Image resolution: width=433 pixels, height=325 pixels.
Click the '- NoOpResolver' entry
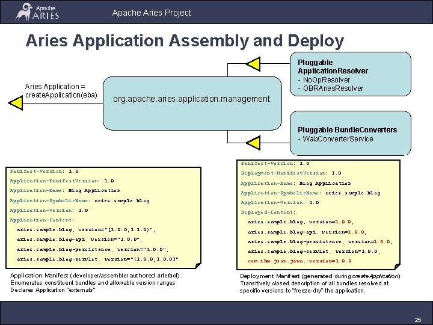pos(324,80)
